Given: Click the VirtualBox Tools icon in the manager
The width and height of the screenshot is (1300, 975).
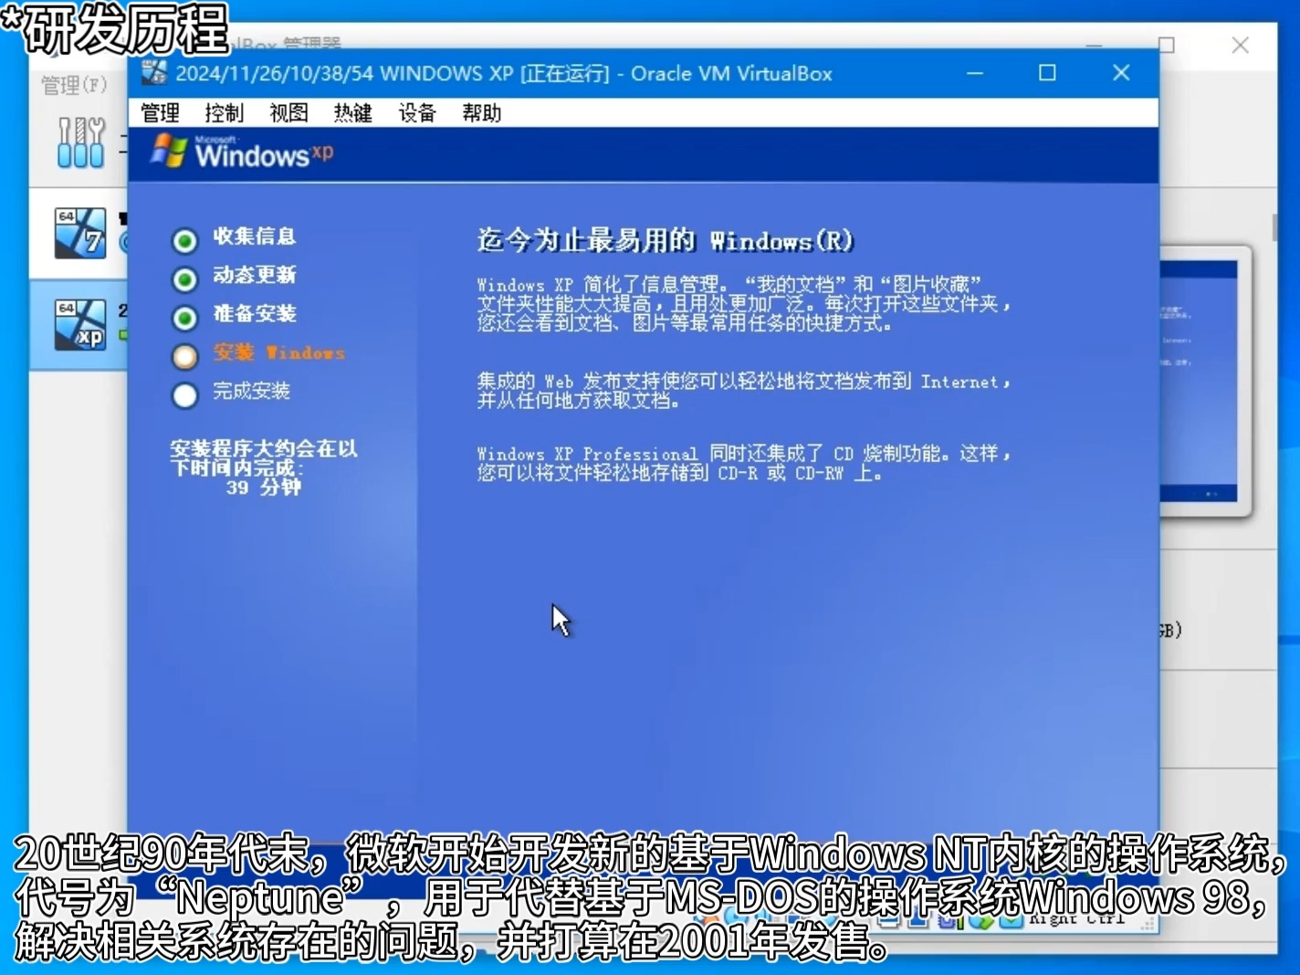Looking at the screenshot, I should pyautogui.click(x=80, y=142).
